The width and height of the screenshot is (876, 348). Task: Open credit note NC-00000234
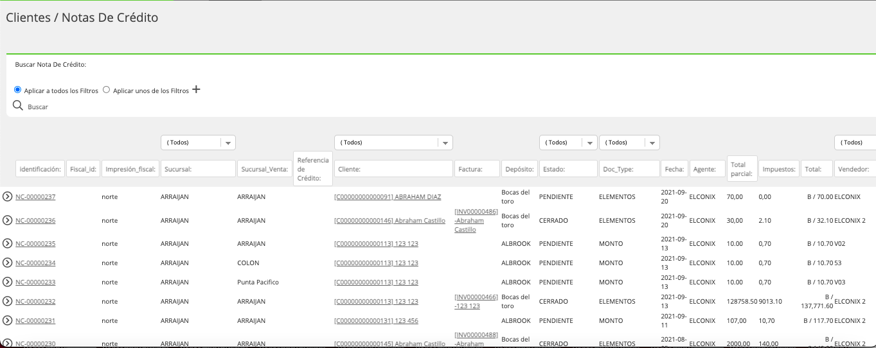(x=35, y=263)
